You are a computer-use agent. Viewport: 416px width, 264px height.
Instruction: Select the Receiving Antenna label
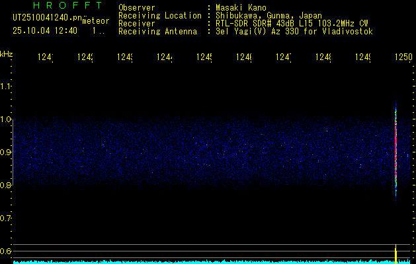(x=157, y=32)
